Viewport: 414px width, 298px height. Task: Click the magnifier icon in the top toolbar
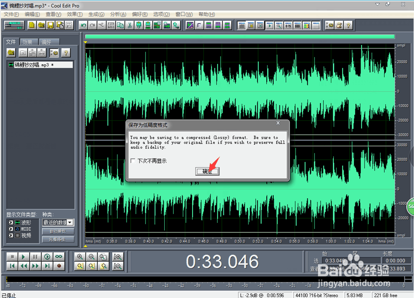tap(279, 26)
